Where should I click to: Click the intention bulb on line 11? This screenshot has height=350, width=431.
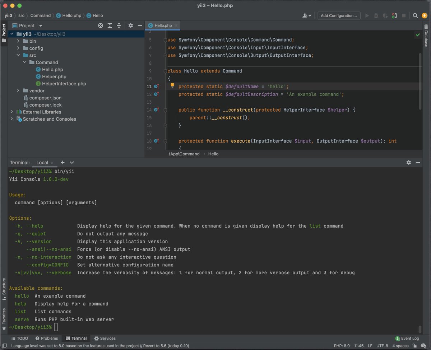click(172, 86)
